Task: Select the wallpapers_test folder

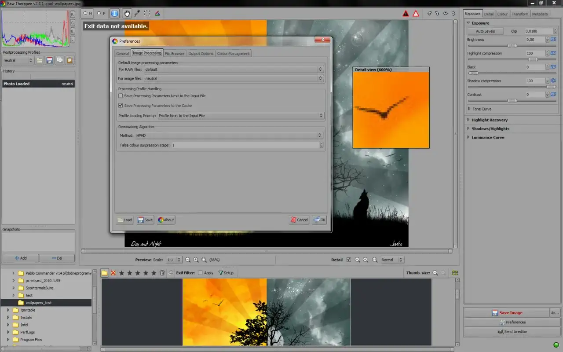Action: coord(38,303)
